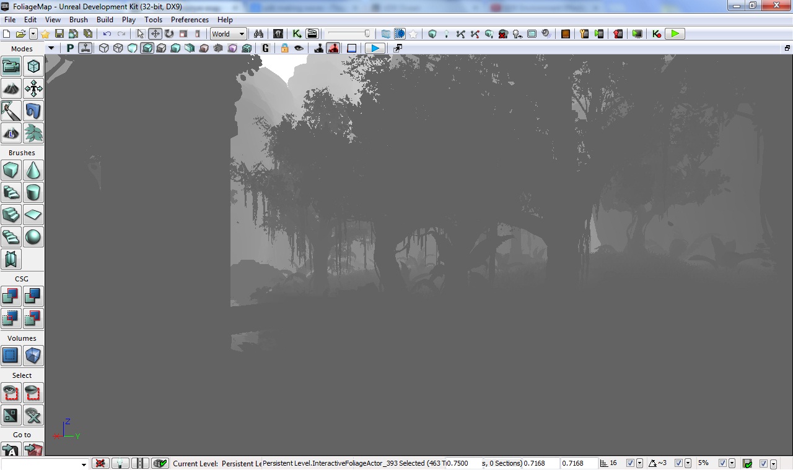Expand scale grid dropdown near 5%
The image size is (793, 470).
click(x=732, y=463)
